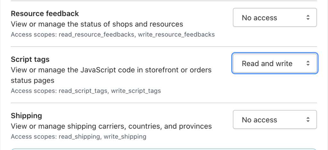
Task: Click the write_resource_feedbacks scope text
Action: coord(176,34)
